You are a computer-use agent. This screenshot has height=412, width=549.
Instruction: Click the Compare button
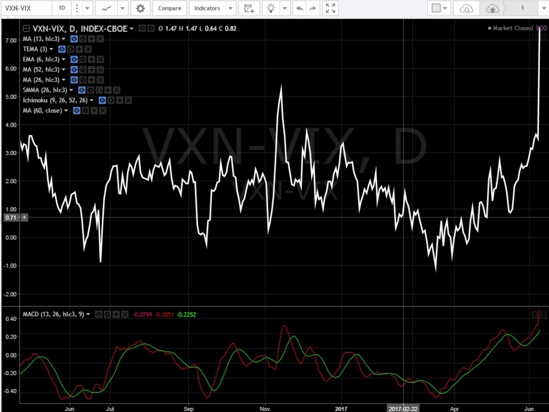point(169,8)
